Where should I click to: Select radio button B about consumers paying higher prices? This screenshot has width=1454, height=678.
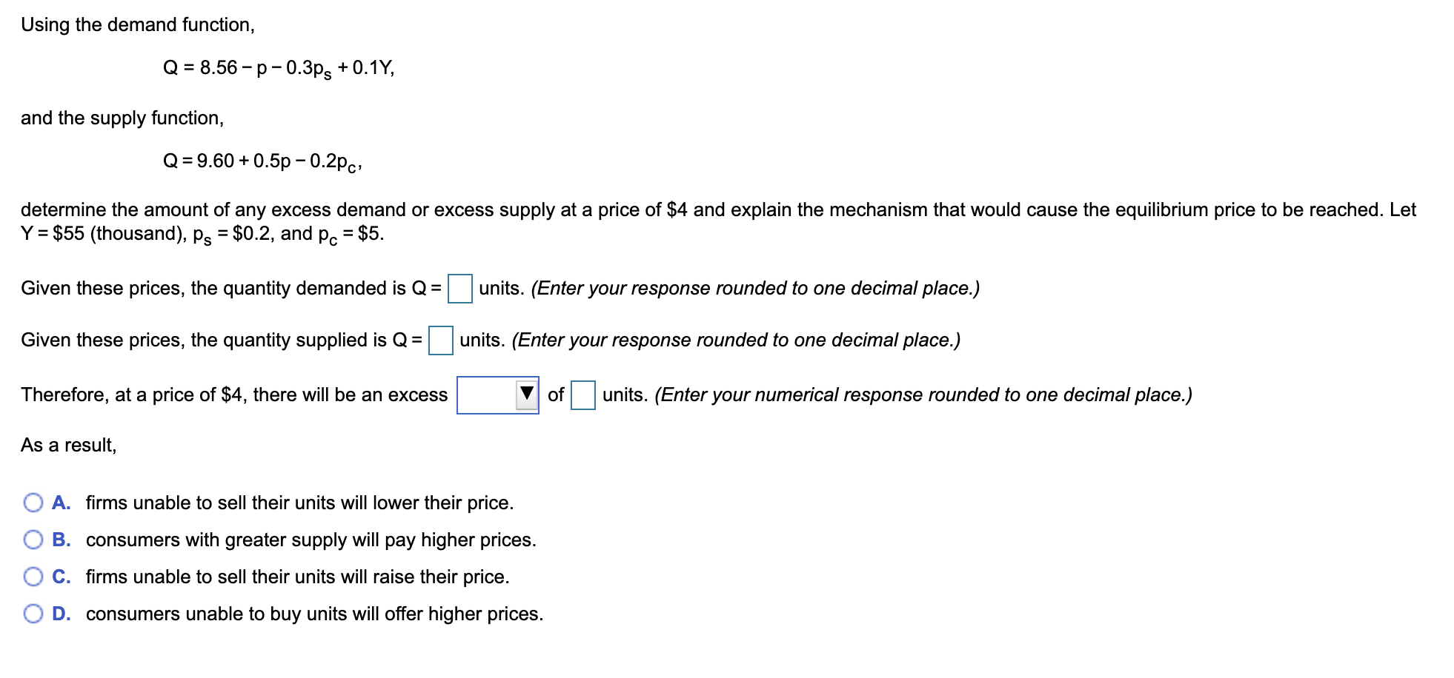[33, 540]
